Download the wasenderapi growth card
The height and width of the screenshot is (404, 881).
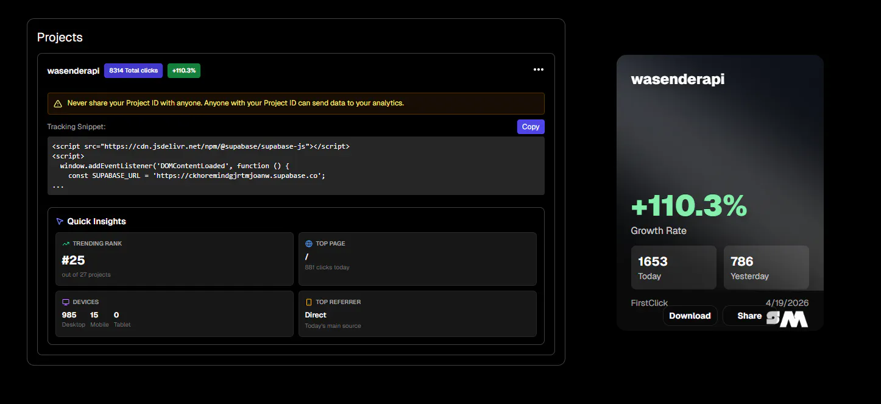[x=690, y=316]
